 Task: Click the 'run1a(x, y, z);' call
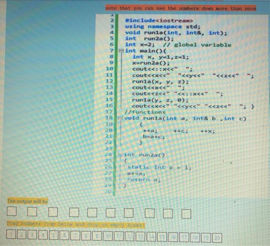pos(160,81)
